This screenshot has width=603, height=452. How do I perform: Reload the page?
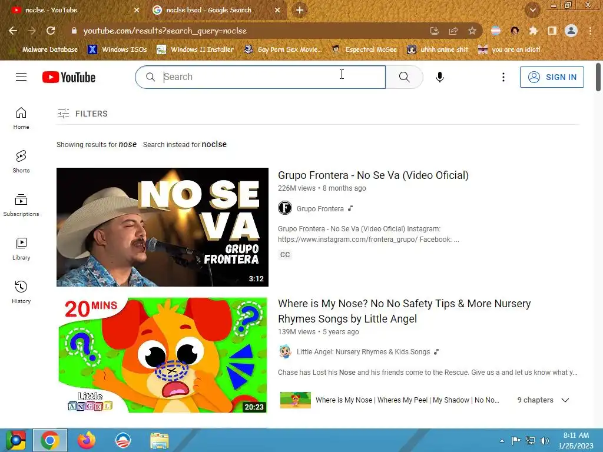point(51,31)
